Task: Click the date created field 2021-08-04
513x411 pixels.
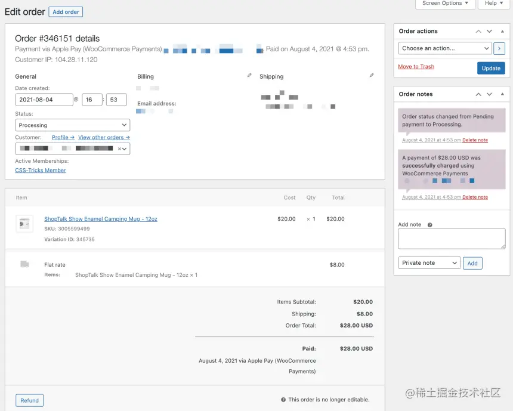Action: coord(44,100)
